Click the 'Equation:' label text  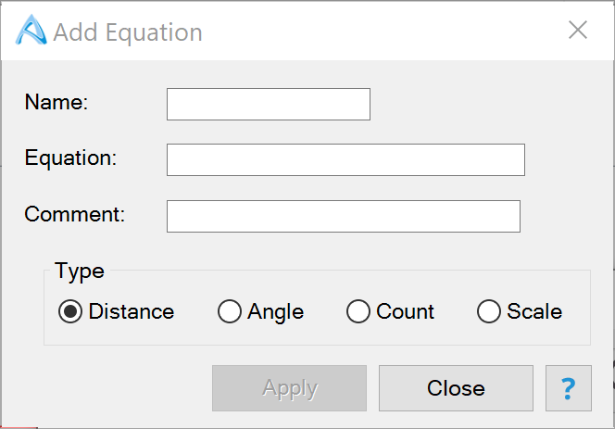[70, 158]
